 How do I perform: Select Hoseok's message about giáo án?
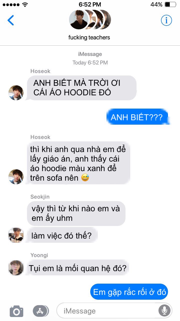coord(78,163)
